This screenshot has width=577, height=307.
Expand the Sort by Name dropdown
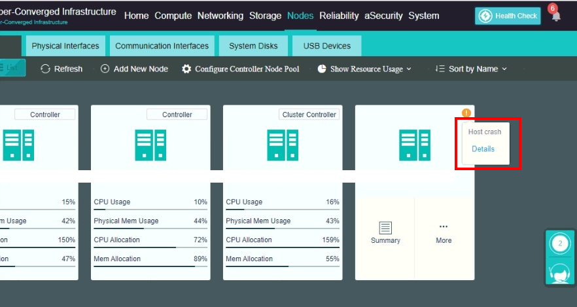(x=471, y=69)
